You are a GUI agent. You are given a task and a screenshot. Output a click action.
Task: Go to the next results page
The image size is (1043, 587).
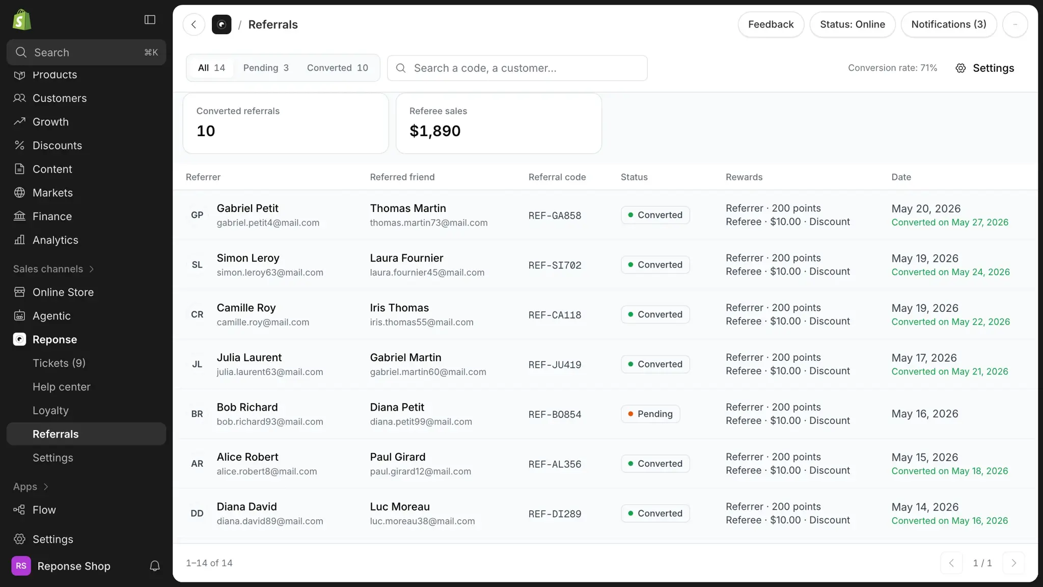coord(1013,563)
